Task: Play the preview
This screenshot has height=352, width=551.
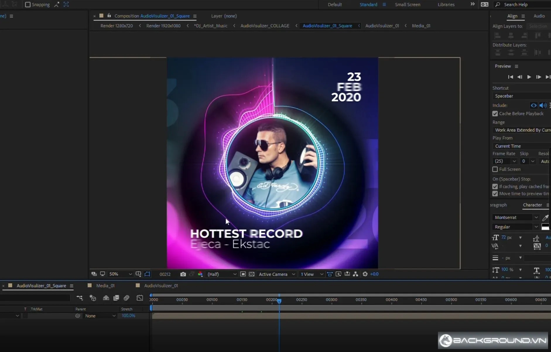Action: tap(529, 77)
